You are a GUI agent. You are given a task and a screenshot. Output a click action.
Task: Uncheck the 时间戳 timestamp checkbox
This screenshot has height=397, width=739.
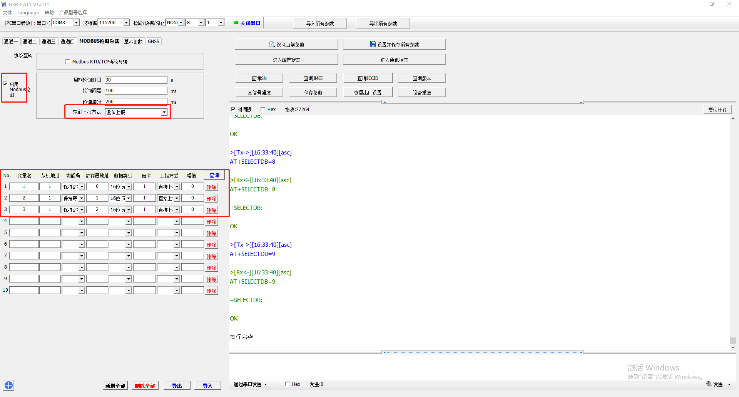click(233, 109)
